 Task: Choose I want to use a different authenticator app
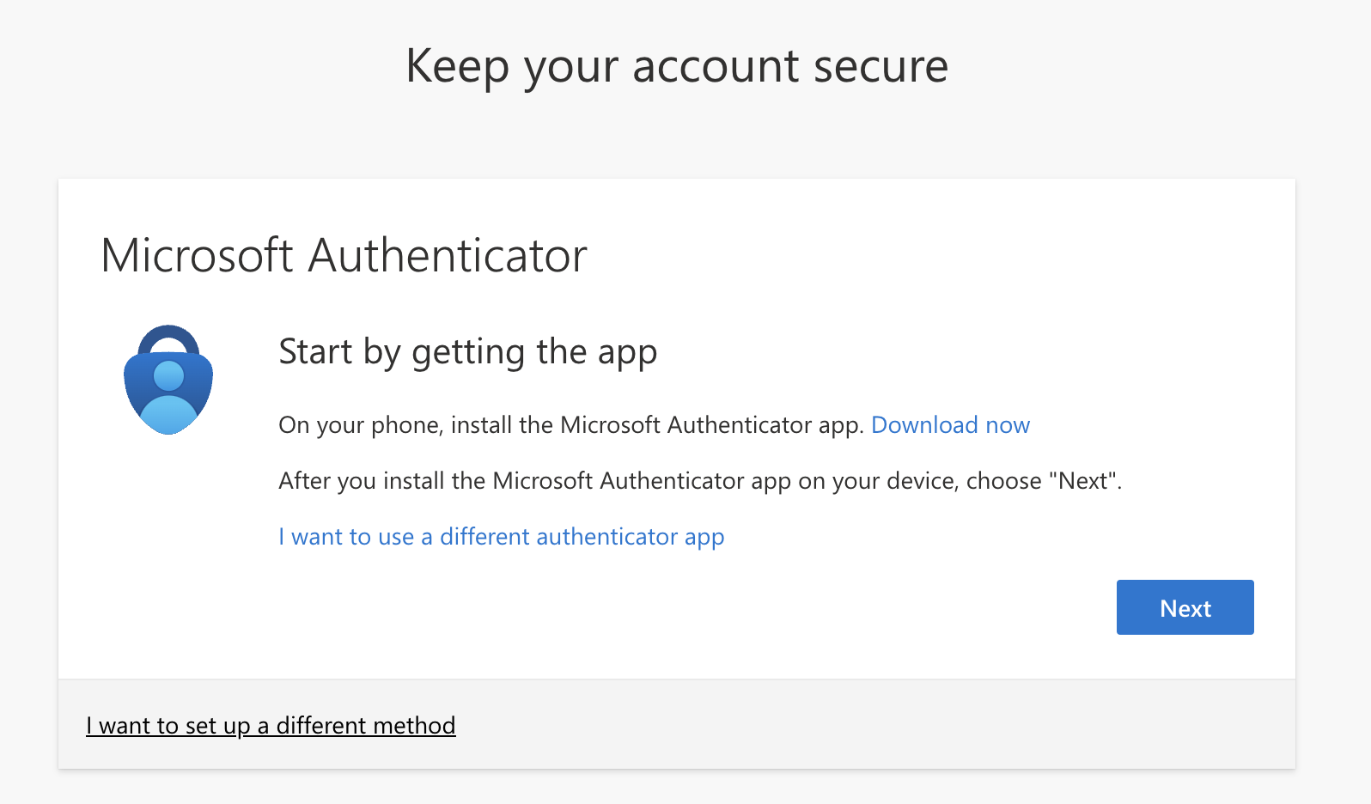tap(501, 537)
